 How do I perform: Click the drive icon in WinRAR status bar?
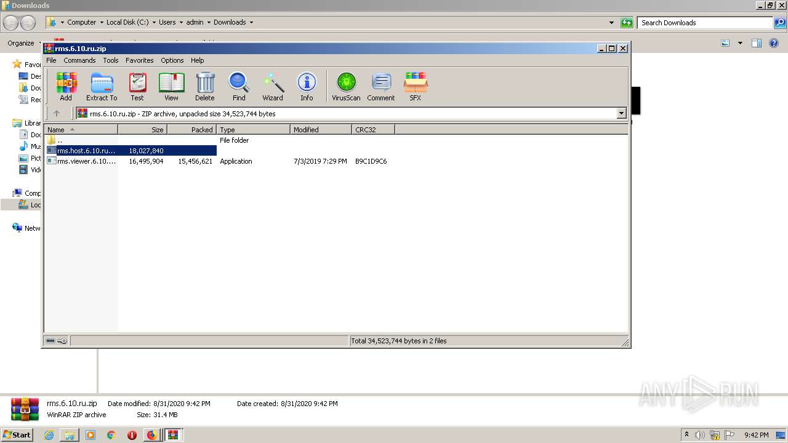pos(51,341)
